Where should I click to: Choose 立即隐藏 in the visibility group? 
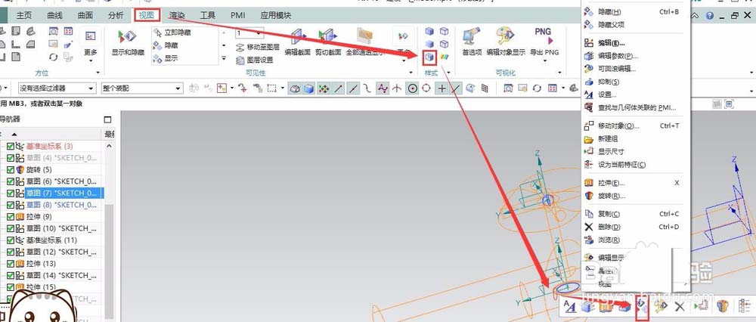pos(172,33)
